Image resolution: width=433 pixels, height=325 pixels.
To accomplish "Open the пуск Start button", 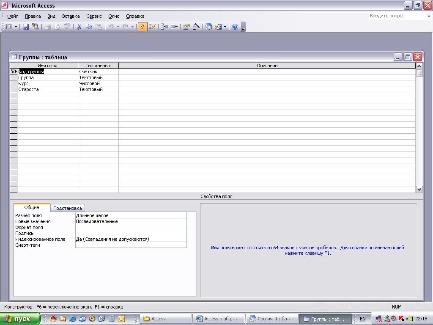I will click(20, 319).
